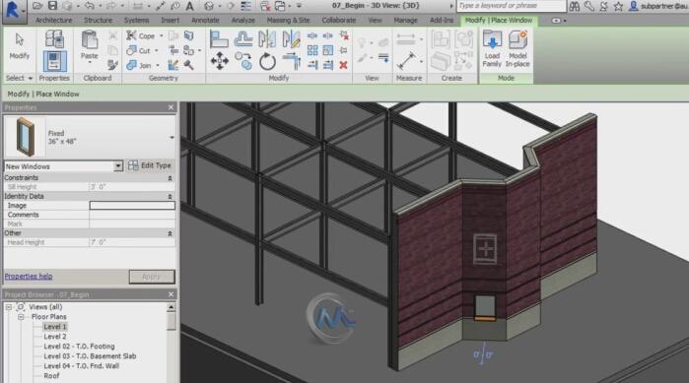Click the Switch Windows icon
The height and width of the screenshot is (383, 689).
click(280, 6)
